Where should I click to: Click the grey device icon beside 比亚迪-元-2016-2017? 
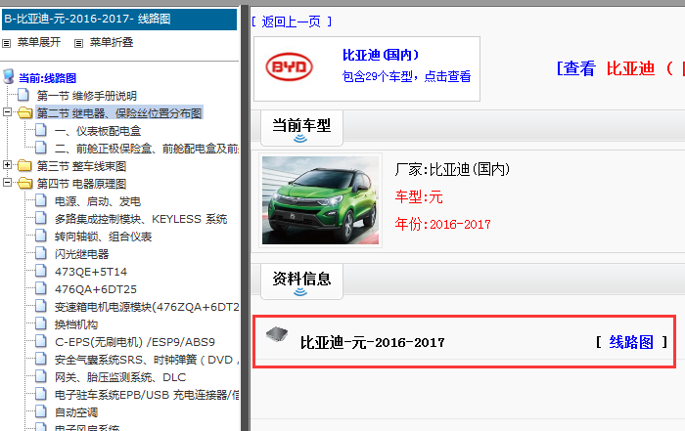[x=277, y=334]
